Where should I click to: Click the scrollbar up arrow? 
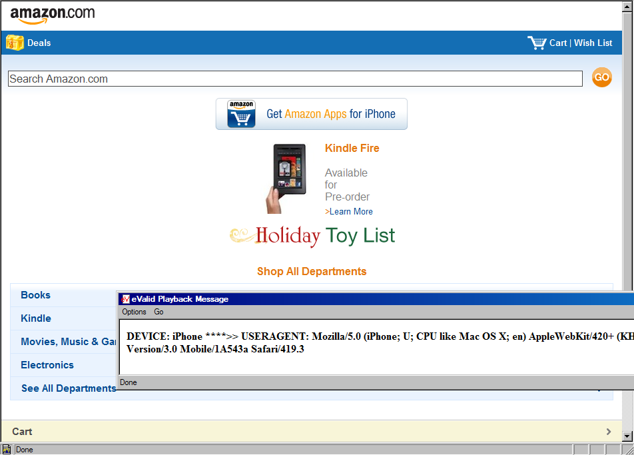click(x=627, y=7)
